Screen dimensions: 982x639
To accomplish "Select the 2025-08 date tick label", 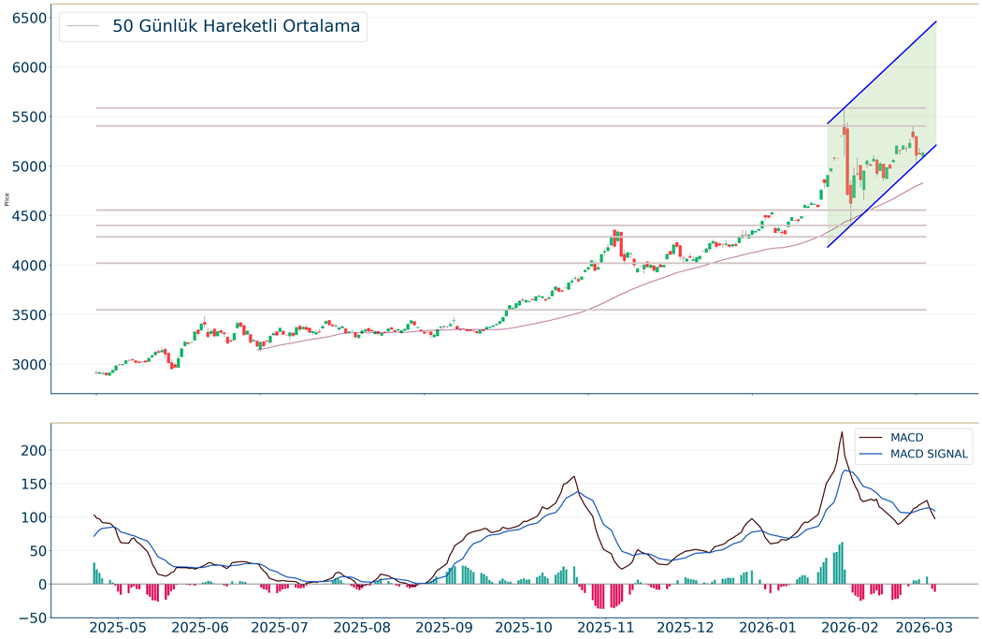I will (363, 628).
